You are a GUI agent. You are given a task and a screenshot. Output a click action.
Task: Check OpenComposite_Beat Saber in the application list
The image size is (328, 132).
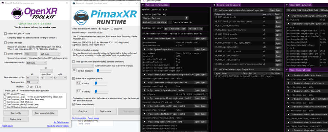5,100
